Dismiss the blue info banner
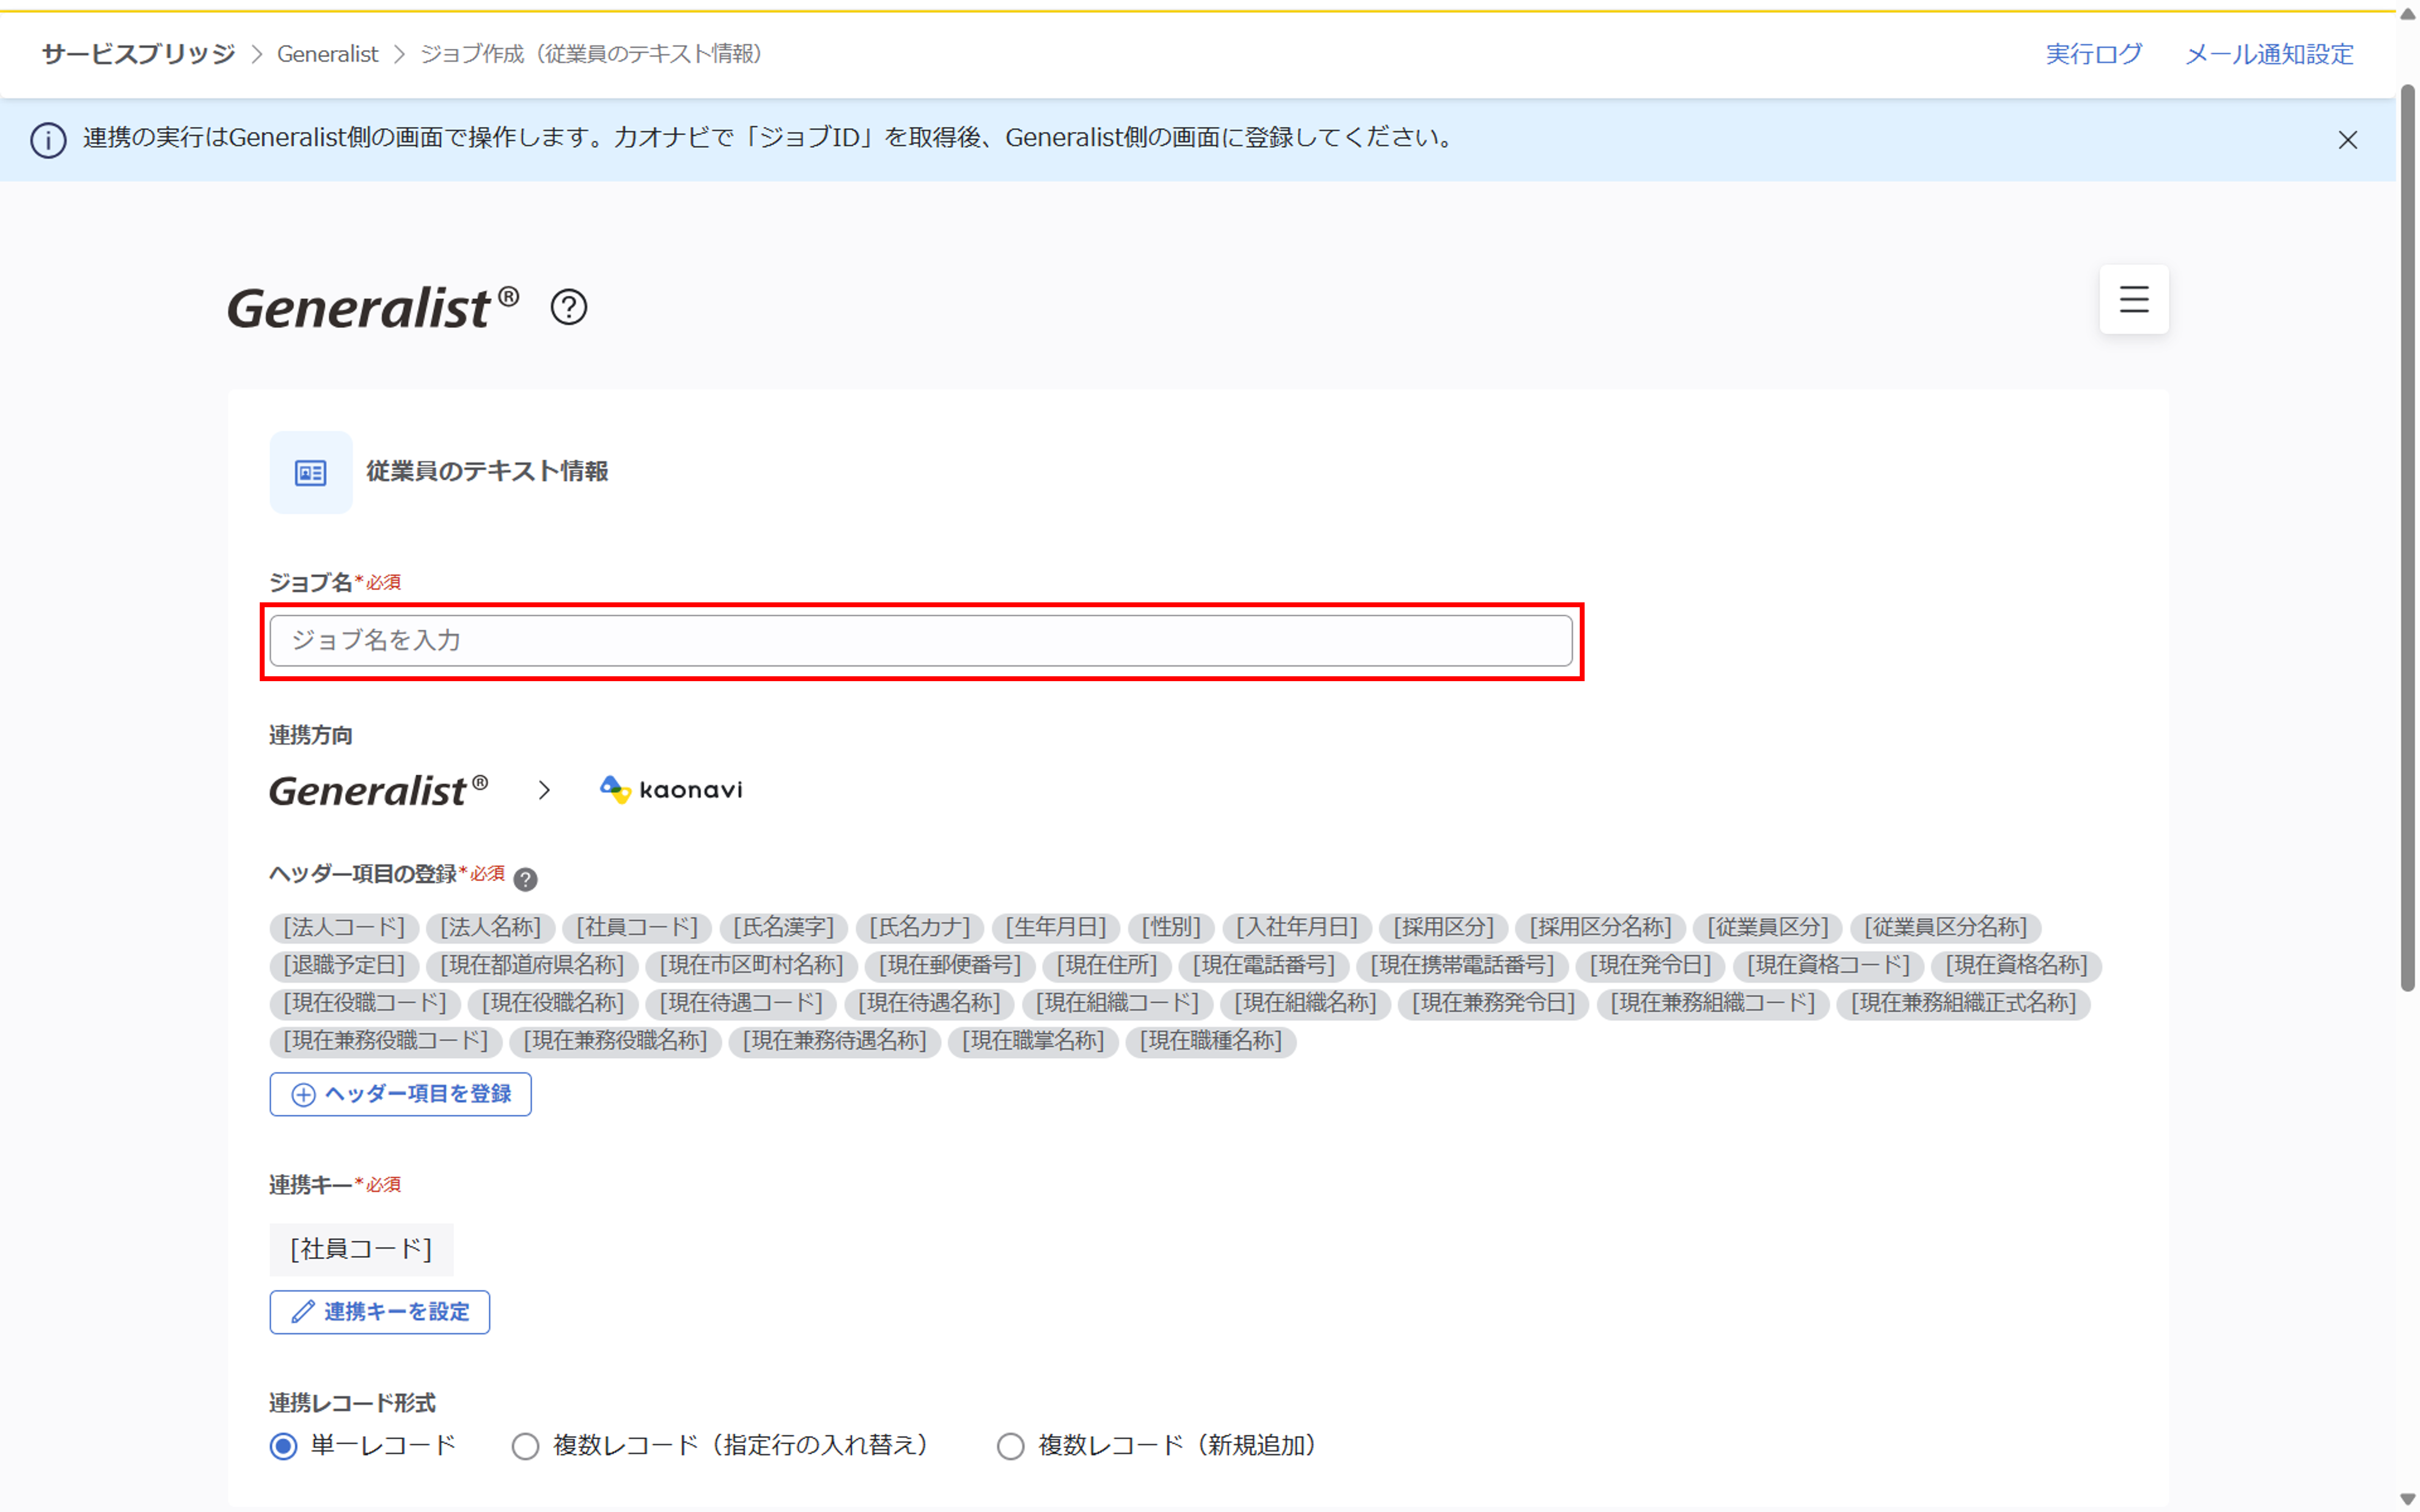 [x=2347, y=140]
